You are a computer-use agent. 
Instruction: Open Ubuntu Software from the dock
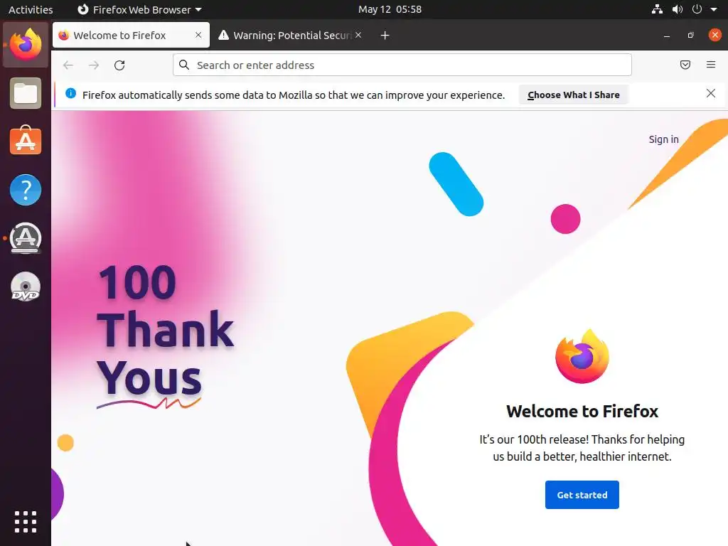click(26, 141)
